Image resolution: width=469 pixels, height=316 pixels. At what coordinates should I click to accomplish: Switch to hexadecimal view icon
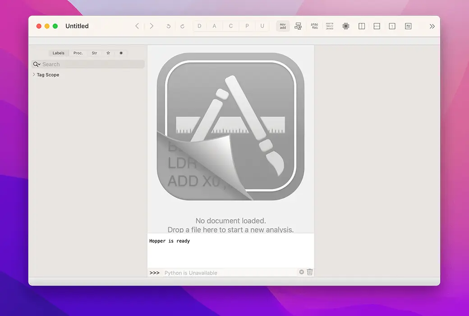pos(330,26)
